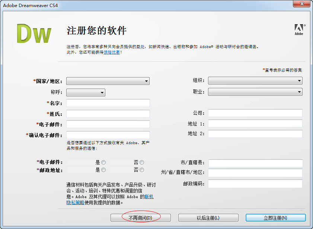This screenshot has width=313, height=229.
Task: Select 是 for 电子邮件 communication
Action: pyautogui.click(x=103, y=162)
